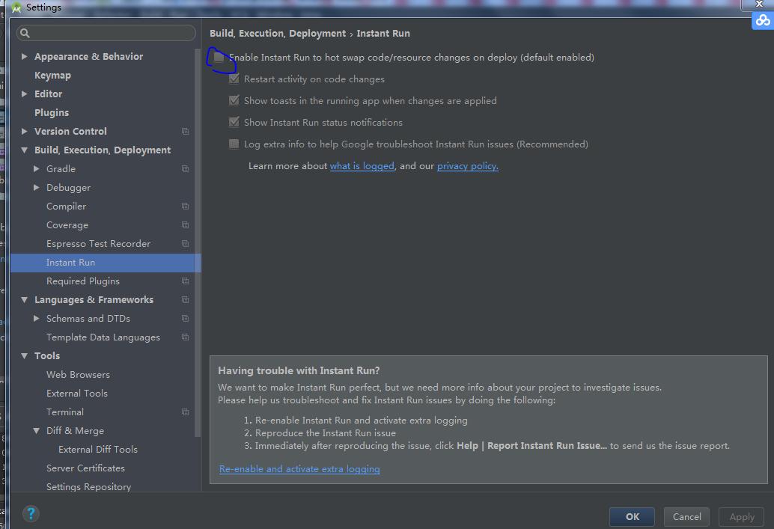Click the shared-settings icon beside Terminal
The height and width of the screenshot is (529, 774).
click(185, 412)
